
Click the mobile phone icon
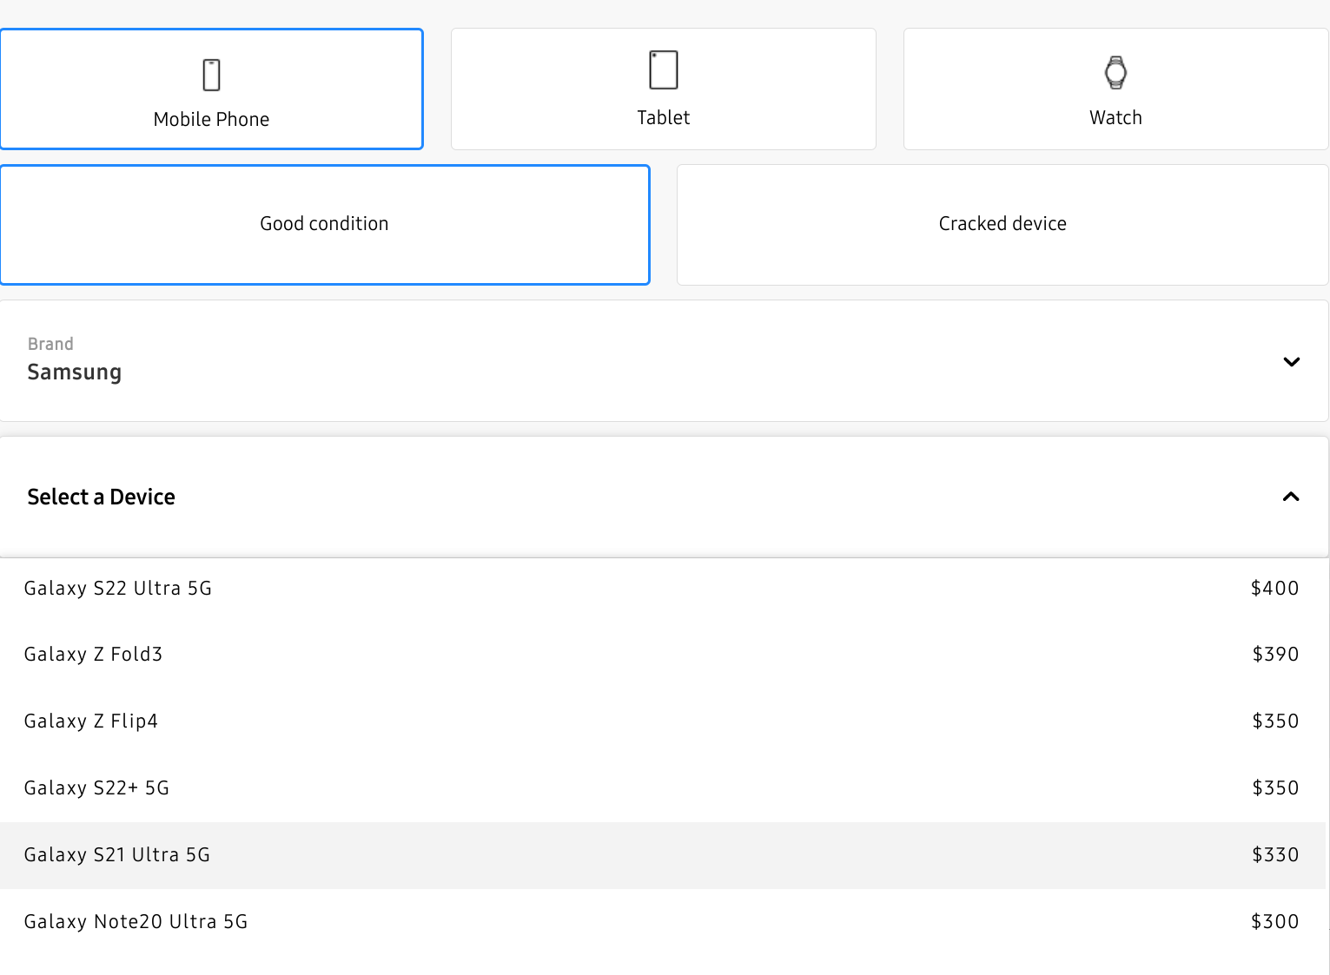[x=211, y=75]
